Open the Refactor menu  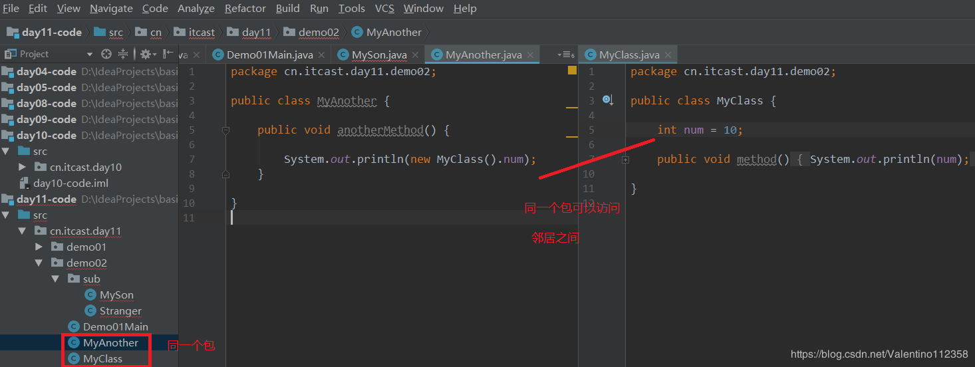(x=245, y=8)
